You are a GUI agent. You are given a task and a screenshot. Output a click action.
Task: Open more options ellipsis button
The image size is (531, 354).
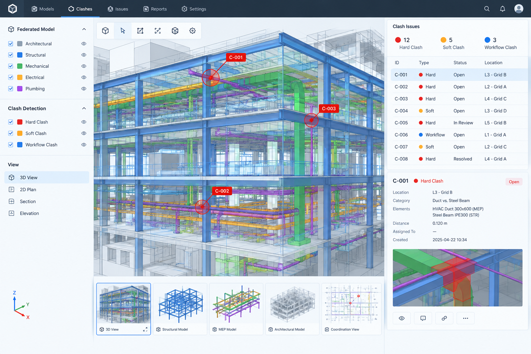click(x=466, y=318)
